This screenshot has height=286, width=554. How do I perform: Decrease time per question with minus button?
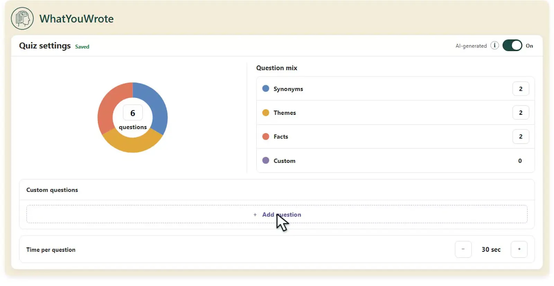tap(463, 249)
